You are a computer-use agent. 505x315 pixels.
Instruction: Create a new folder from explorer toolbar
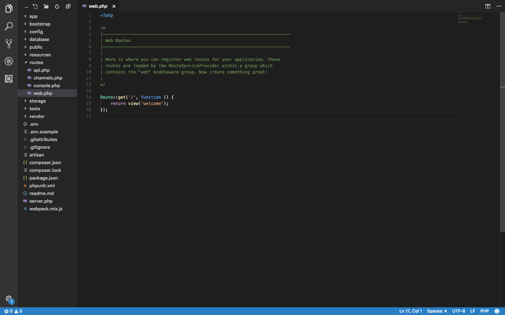click(x=46, y=6)
